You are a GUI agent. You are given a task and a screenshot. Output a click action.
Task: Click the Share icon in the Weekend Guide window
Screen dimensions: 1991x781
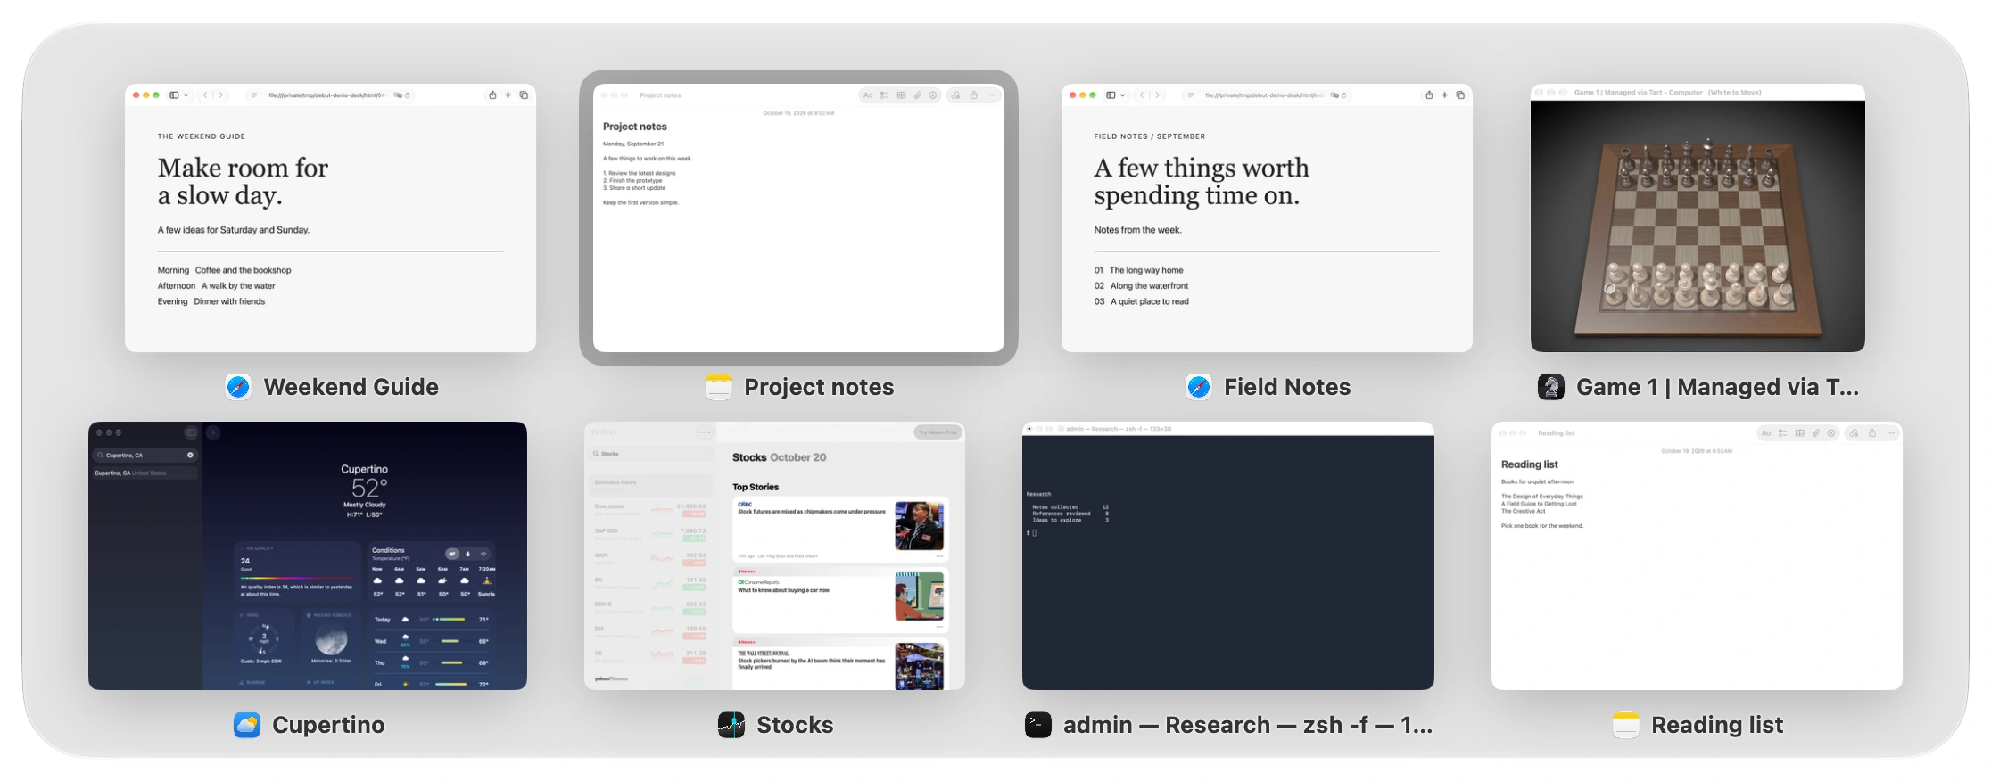[492, 95]
